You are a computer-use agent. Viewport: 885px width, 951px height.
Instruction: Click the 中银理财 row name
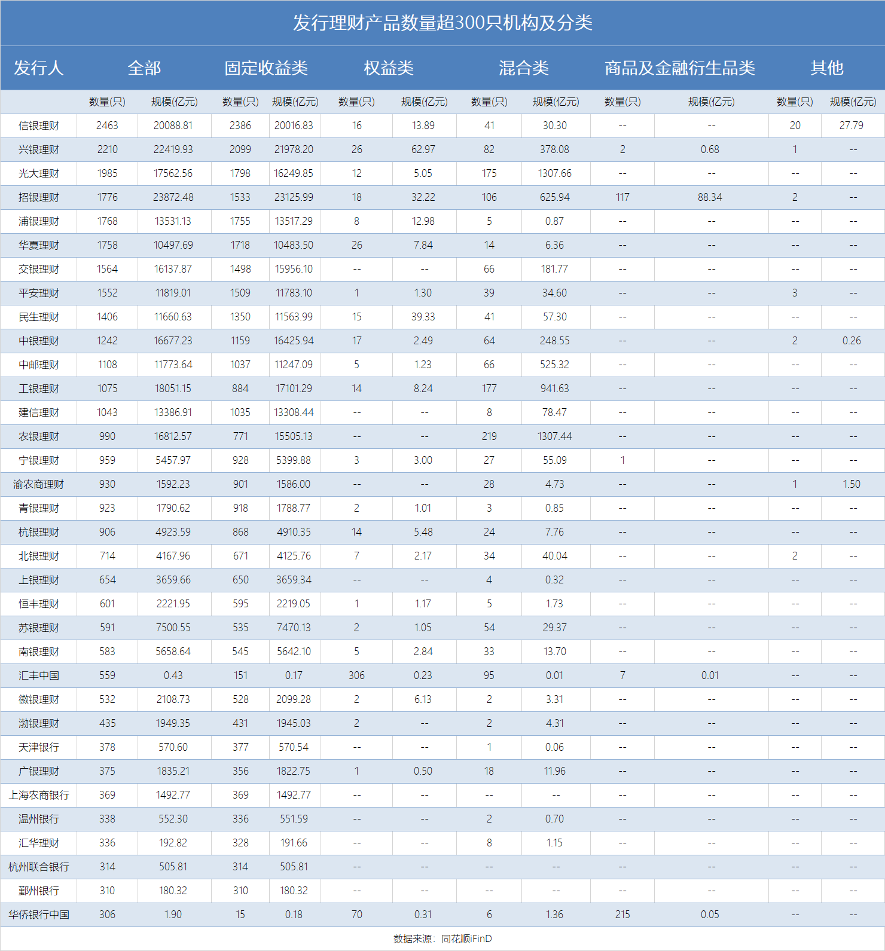tap(39, 341)
